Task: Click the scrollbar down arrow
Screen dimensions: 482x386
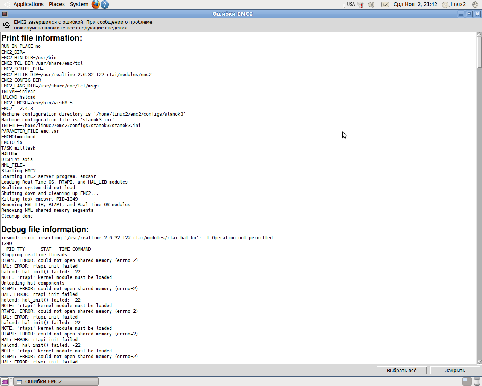Action: pos(479,362)
